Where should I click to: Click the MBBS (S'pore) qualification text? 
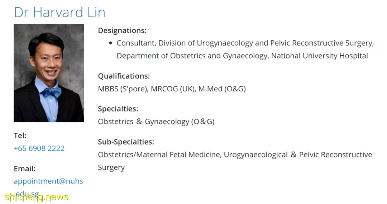click(x=123, y=89)
